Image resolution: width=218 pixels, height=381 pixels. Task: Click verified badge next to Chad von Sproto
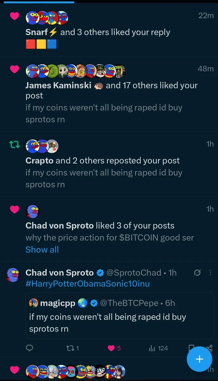tap(100, 273)
